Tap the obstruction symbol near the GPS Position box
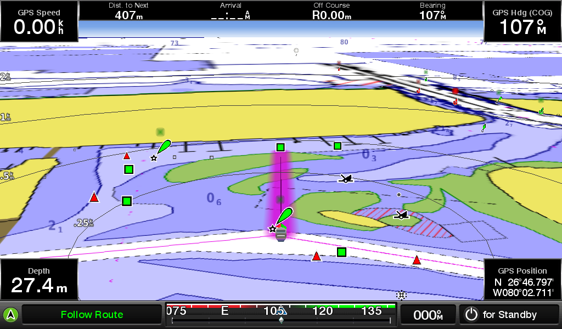This screenshot has height=329, width=562. (x=401, y=295)
